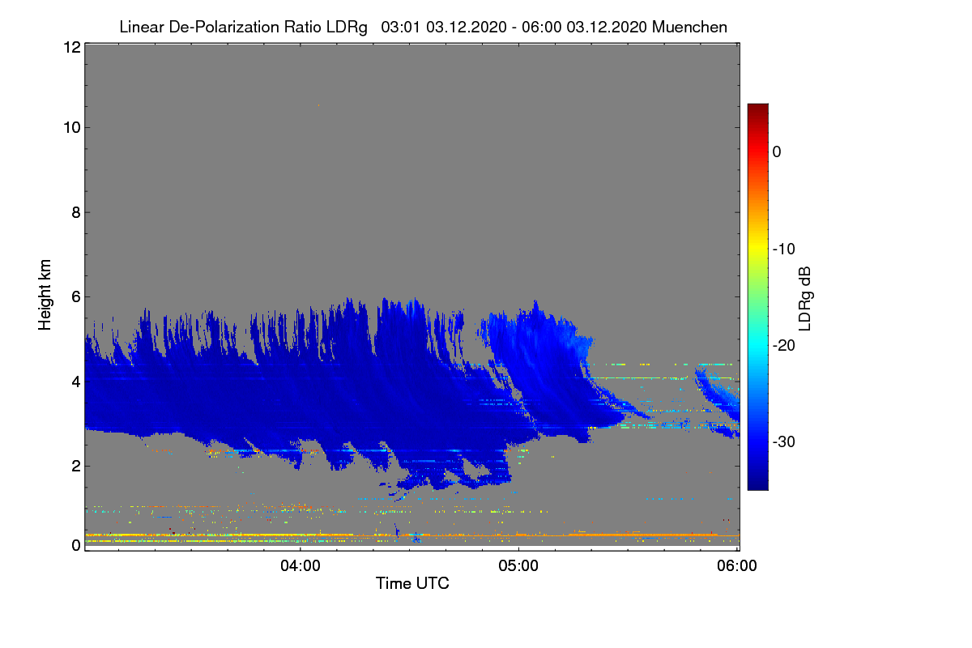Click the '05:00' time axis label

tap(518, 566)
